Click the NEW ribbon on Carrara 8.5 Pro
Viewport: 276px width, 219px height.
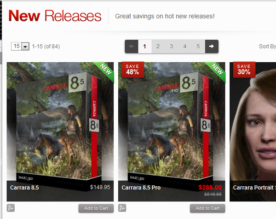(217, 70)
